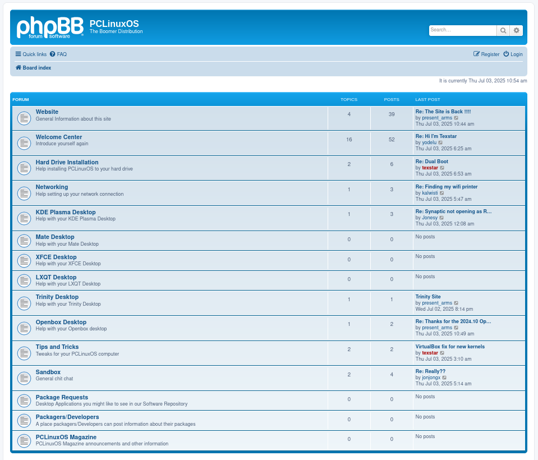The width and height of the screenshot is (538, 460).
Task: Open 'VirtualBox fix for new kernels' post
Action: (450, 347)
